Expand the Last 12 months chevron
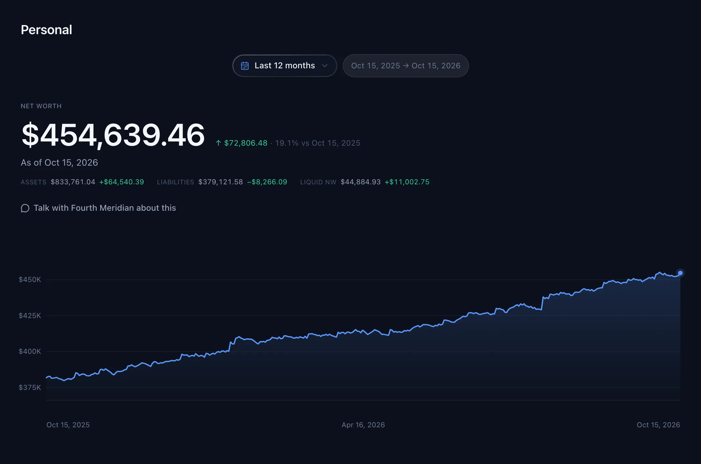The height and width of the screenshot is (464, 701). [325, 66]
